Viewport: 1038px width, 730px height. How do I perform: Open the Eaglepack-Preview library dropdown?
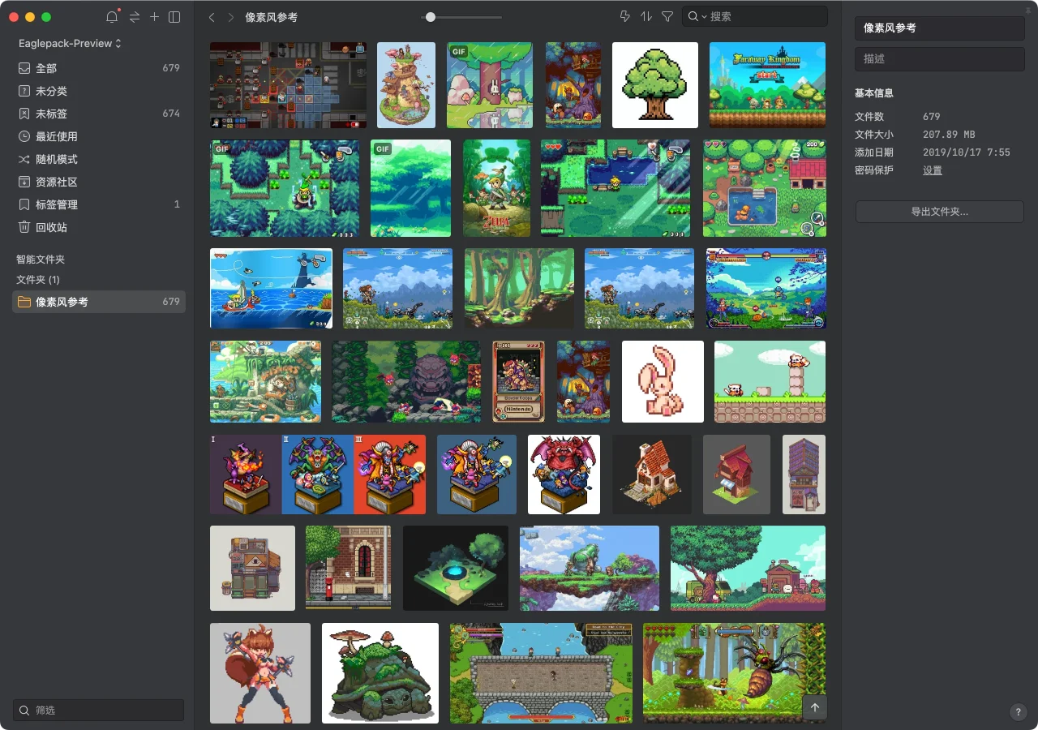tap(70, 43)
